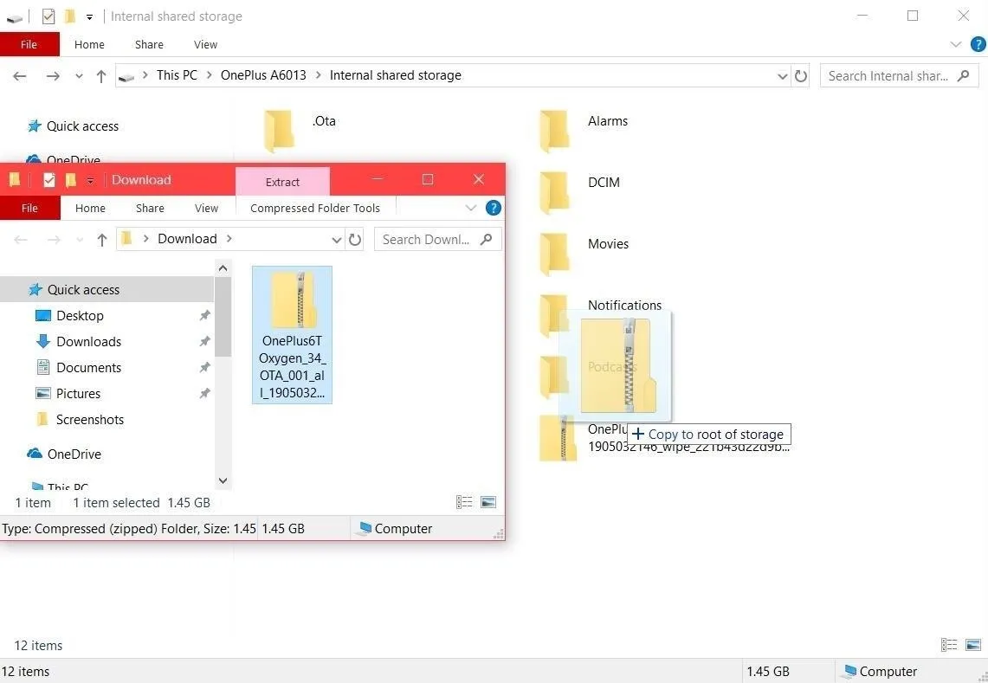Switch Internal shared storage to large icons view
Viewport: 988px width, 683px height.
coord(973,645)
